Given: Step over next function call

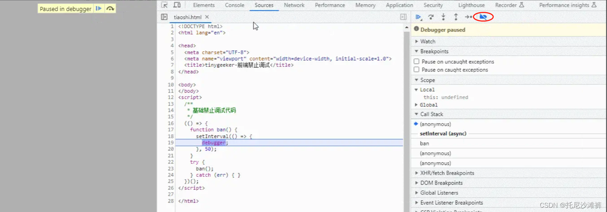Looking at the screenshot, I should (431, 17).
